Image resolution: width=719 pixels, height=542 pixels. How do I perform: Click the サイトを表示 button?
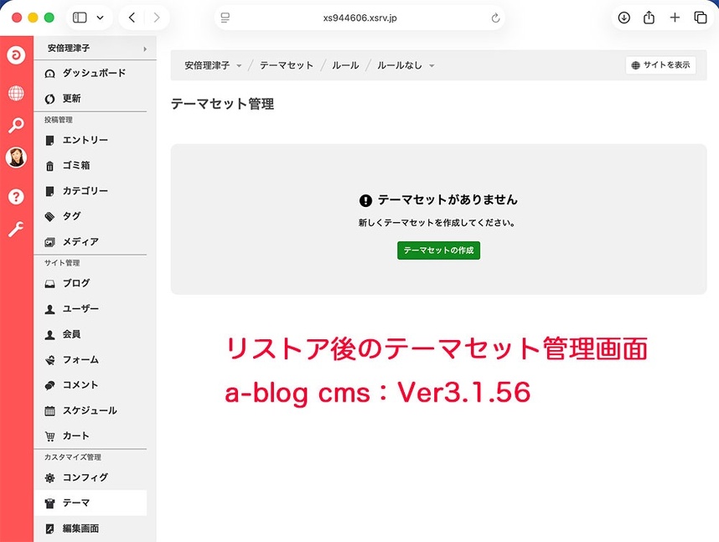tap(660, 65)
